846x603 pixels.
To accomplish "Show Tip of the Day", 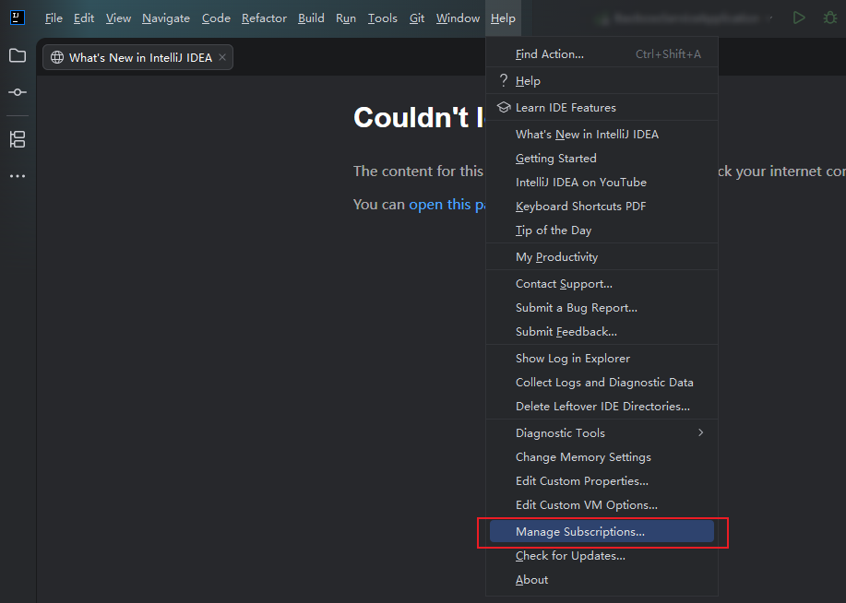I will click(602, 231).
